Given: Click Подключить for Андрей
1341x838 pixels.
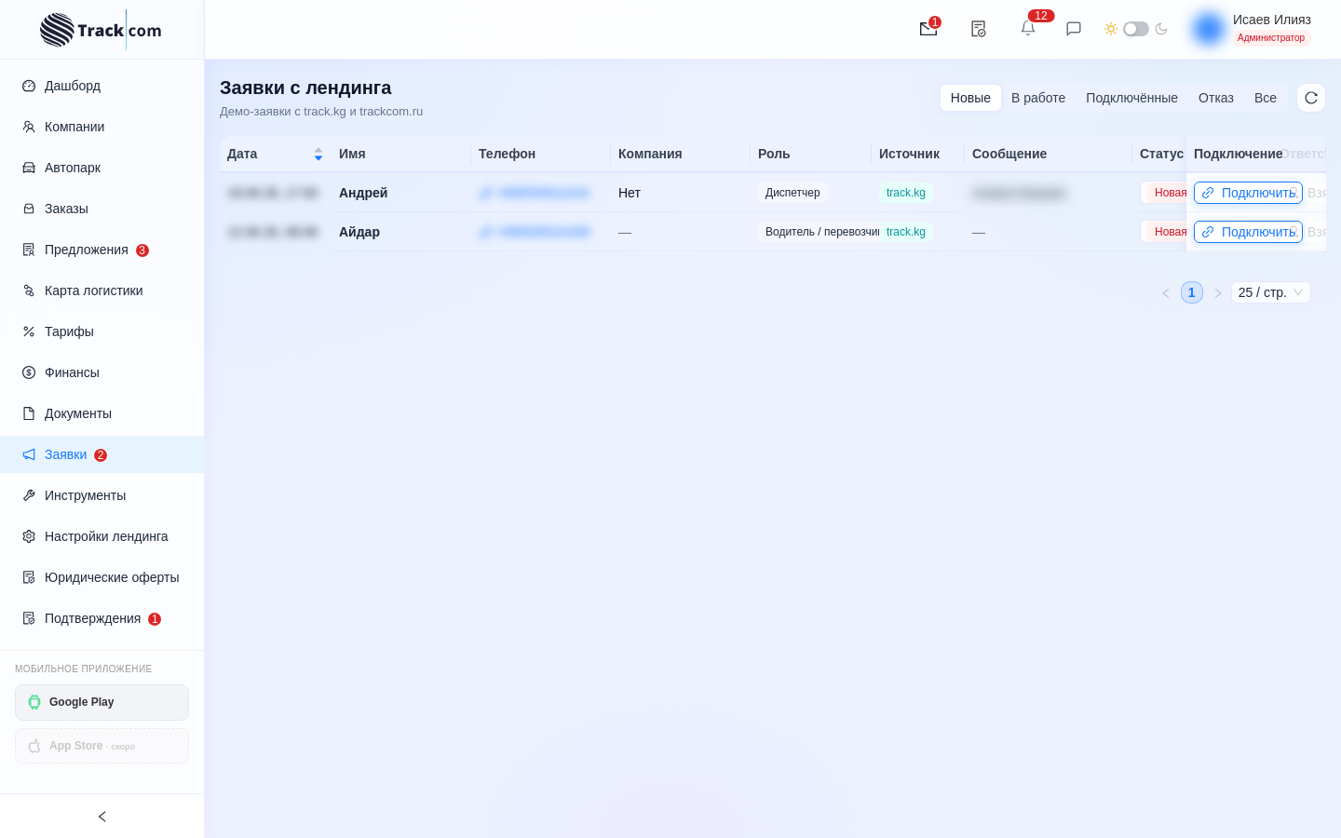Looking at the screenshot, I should tap(1248, 193).
